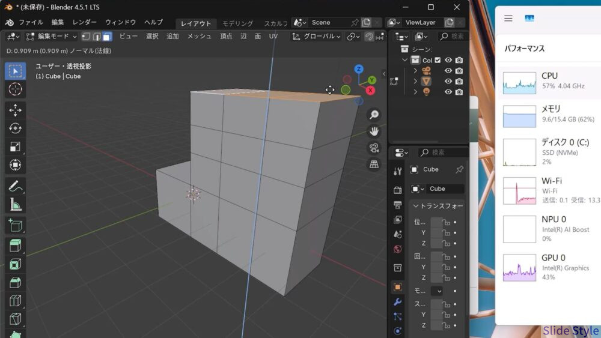Click the メッシュ menu in viewport header

point(199,37)
